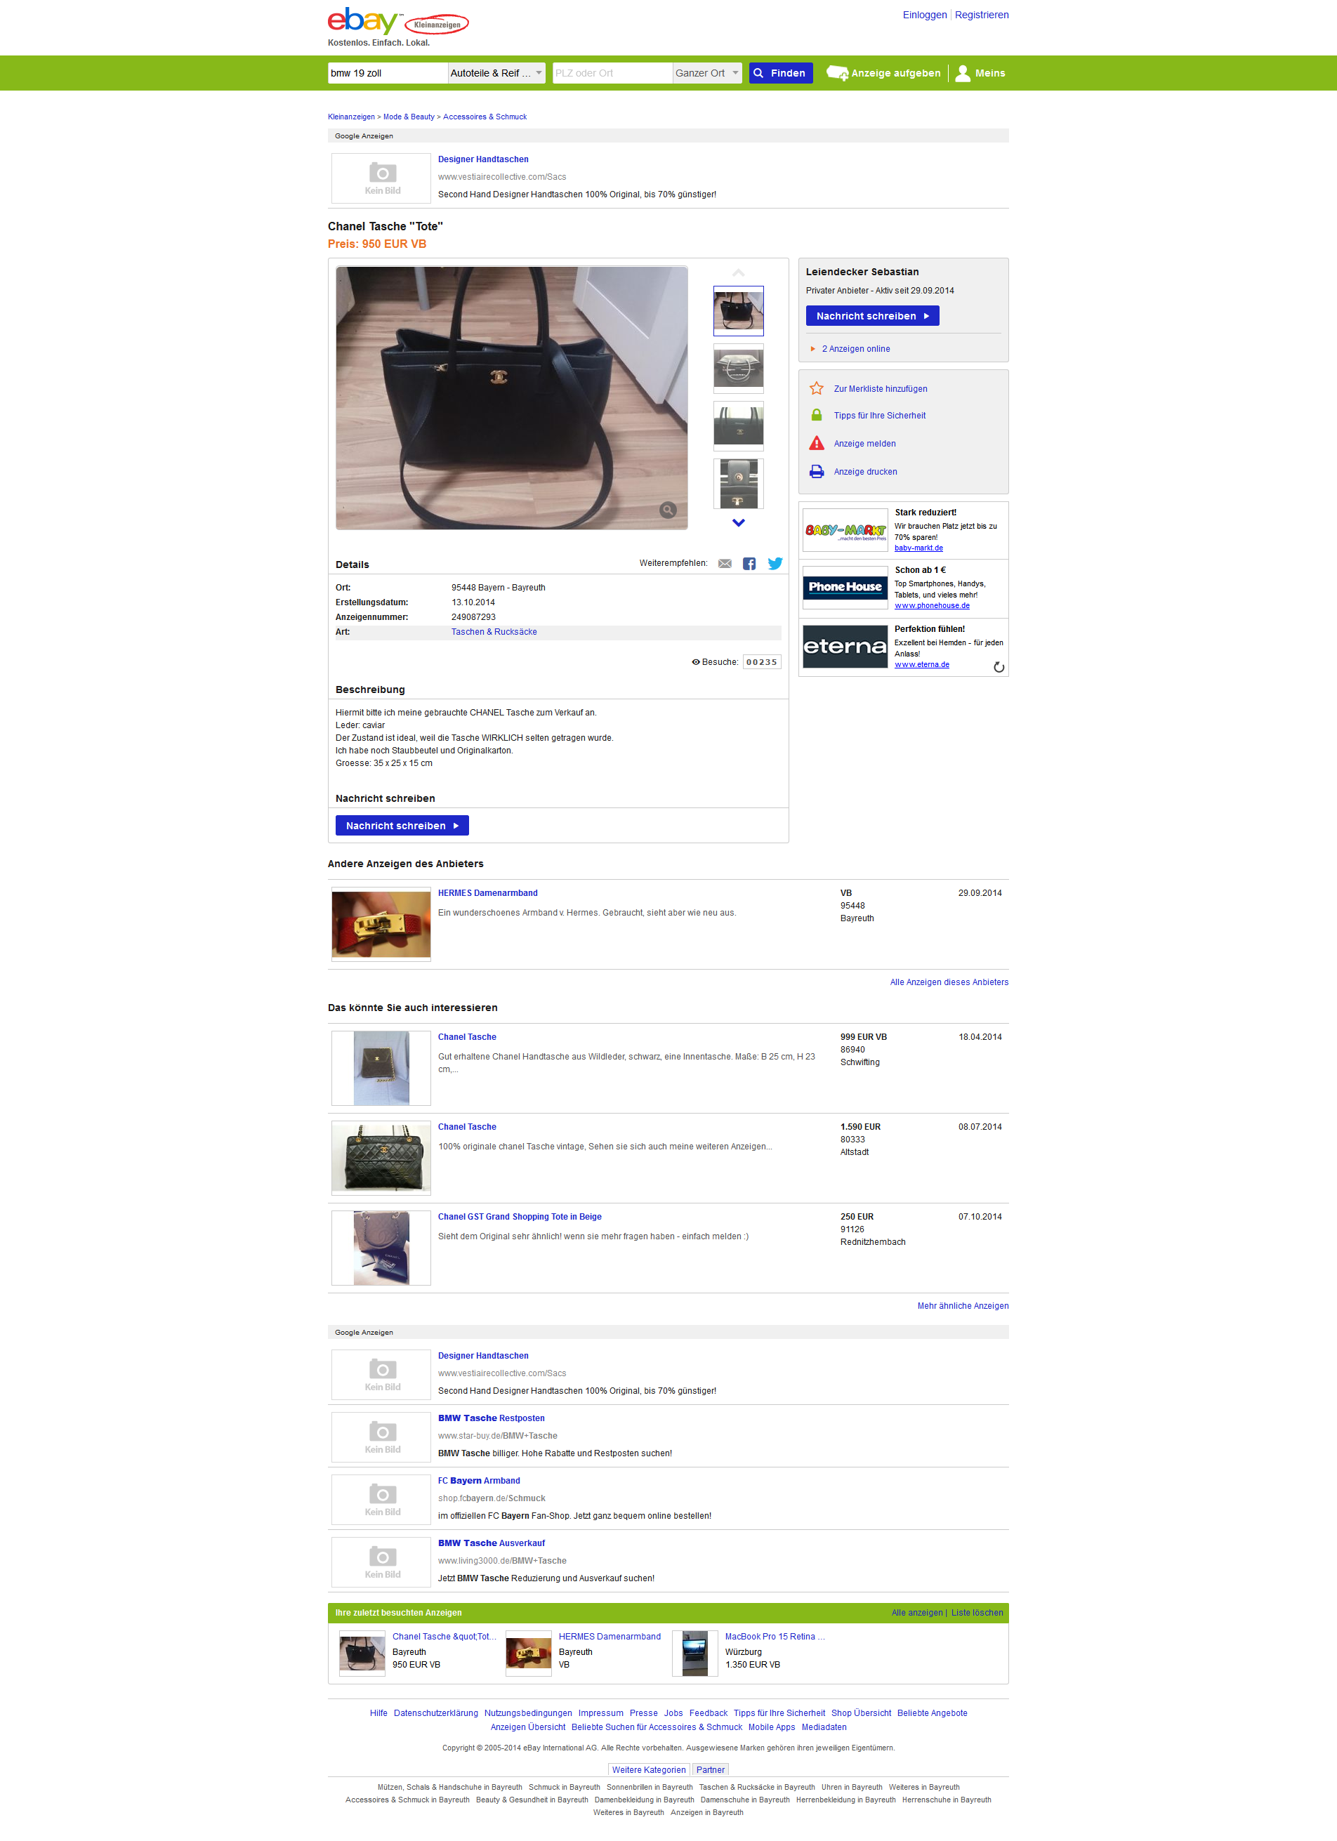
Task: Open the Ganzer Ort radius dropdown
Action: (x=707, y=73)
